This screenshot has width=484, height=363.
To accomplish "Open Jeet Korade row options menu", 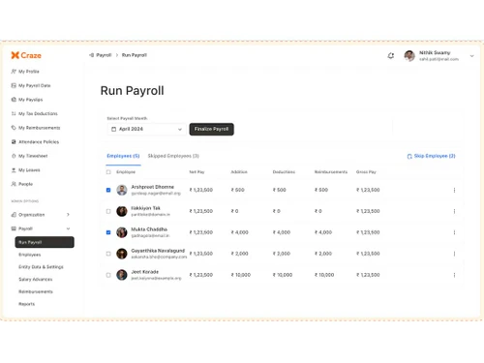I will click(x=454, y=275).
